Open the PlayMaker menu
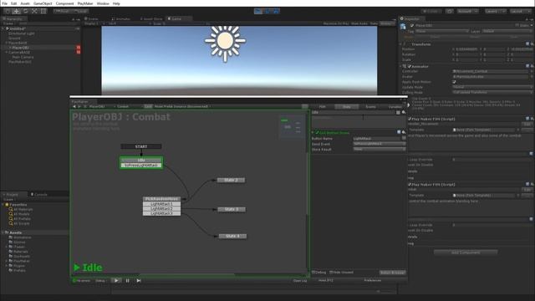This screenshot has height=301, width=535. [x=85, y=3]
